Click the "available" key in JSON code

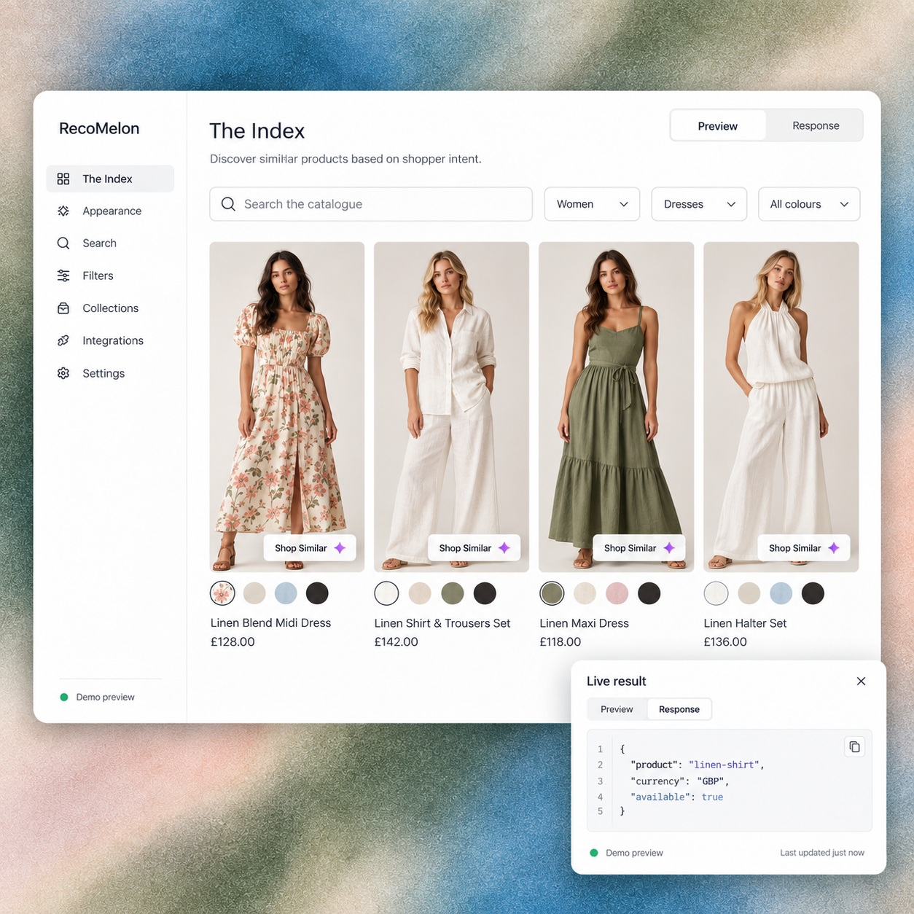point(660,797)
